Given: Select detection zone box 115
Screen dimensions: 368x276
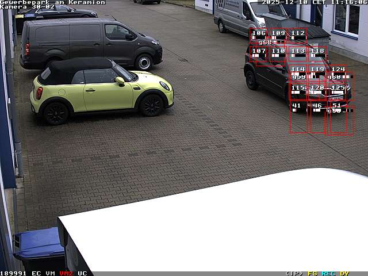Looking at the screenshot, I should click(298, 91).
